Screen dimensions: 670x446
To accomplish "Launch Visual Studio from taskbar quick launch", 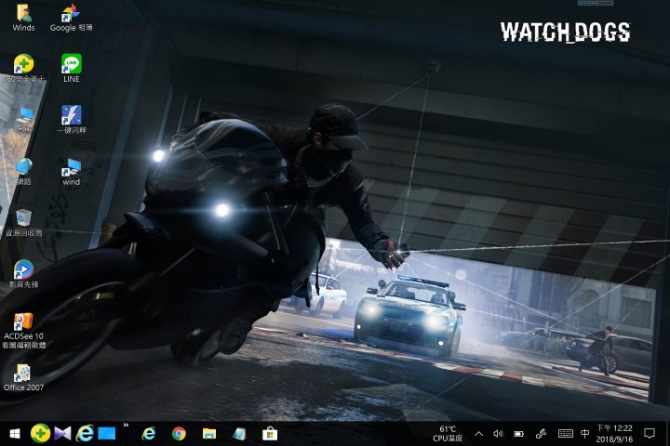I will 62,434.
